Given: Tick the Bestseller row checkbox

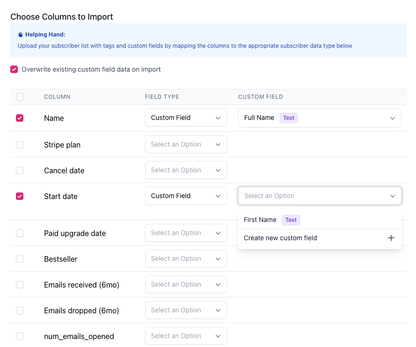Looking at the screenshot, I should point(20,259).
